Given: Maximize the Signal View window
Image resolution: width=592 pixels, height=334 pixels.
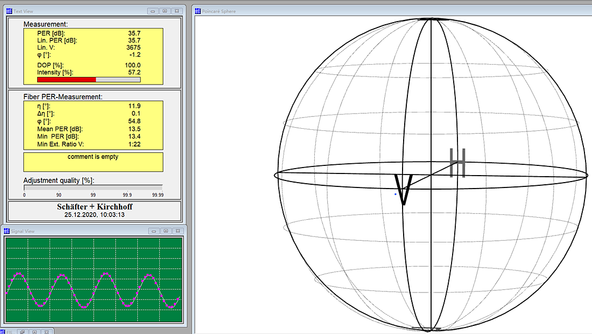Looking at the screenshot, I should click(165, 231).
